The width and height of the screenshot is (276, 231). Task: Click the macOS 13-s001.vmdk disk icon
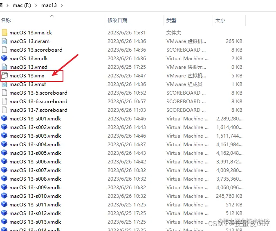[4, 118]
